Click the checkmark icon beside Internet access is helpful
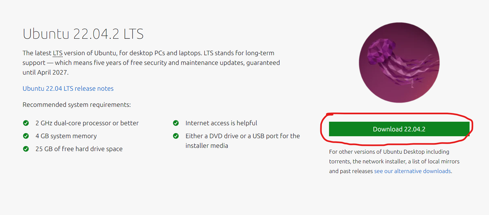489x215 pixels. pyautogui.click(x=176, y=123)
